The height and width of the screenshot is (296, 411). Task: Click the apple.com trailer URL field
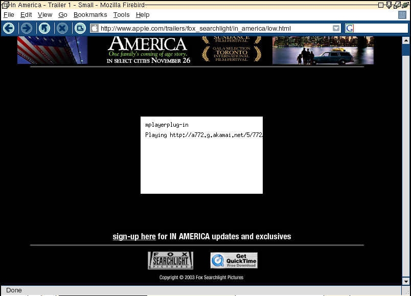coord(215,28)
